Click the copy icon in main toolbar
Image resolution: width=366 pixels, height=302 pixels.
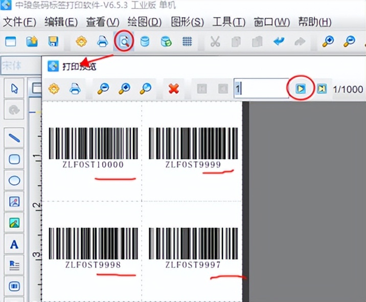tap(236, 42)
